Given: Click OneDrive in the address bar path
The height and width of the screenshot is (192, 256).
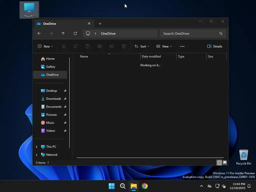Looking at the screenshot, I should point(108,33).
